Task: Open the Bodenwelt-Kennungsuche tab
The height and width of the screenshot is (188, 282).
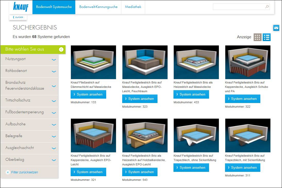Action: coord(98,7)
